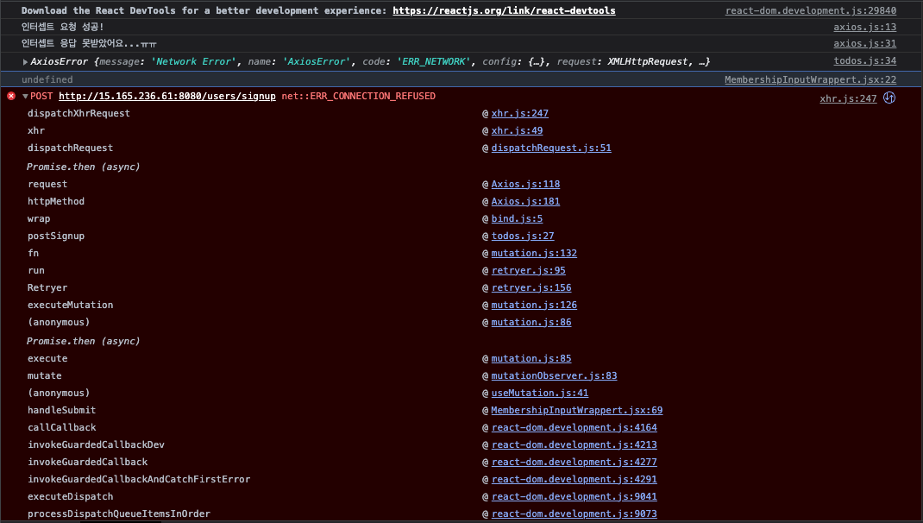Click the first Promise.then (async) label

point(83,167)
